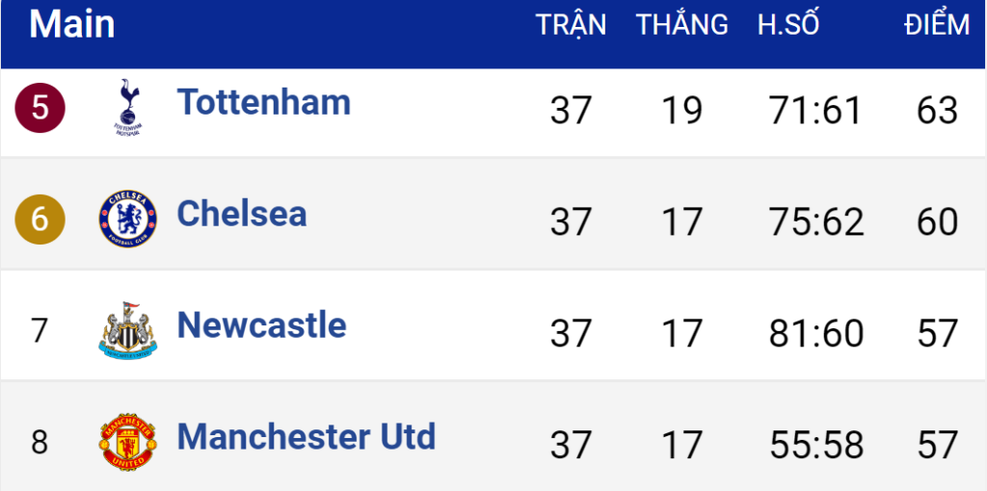
Task: Click rank number 8 in Manchester Utd row
Action: [40, 443]
